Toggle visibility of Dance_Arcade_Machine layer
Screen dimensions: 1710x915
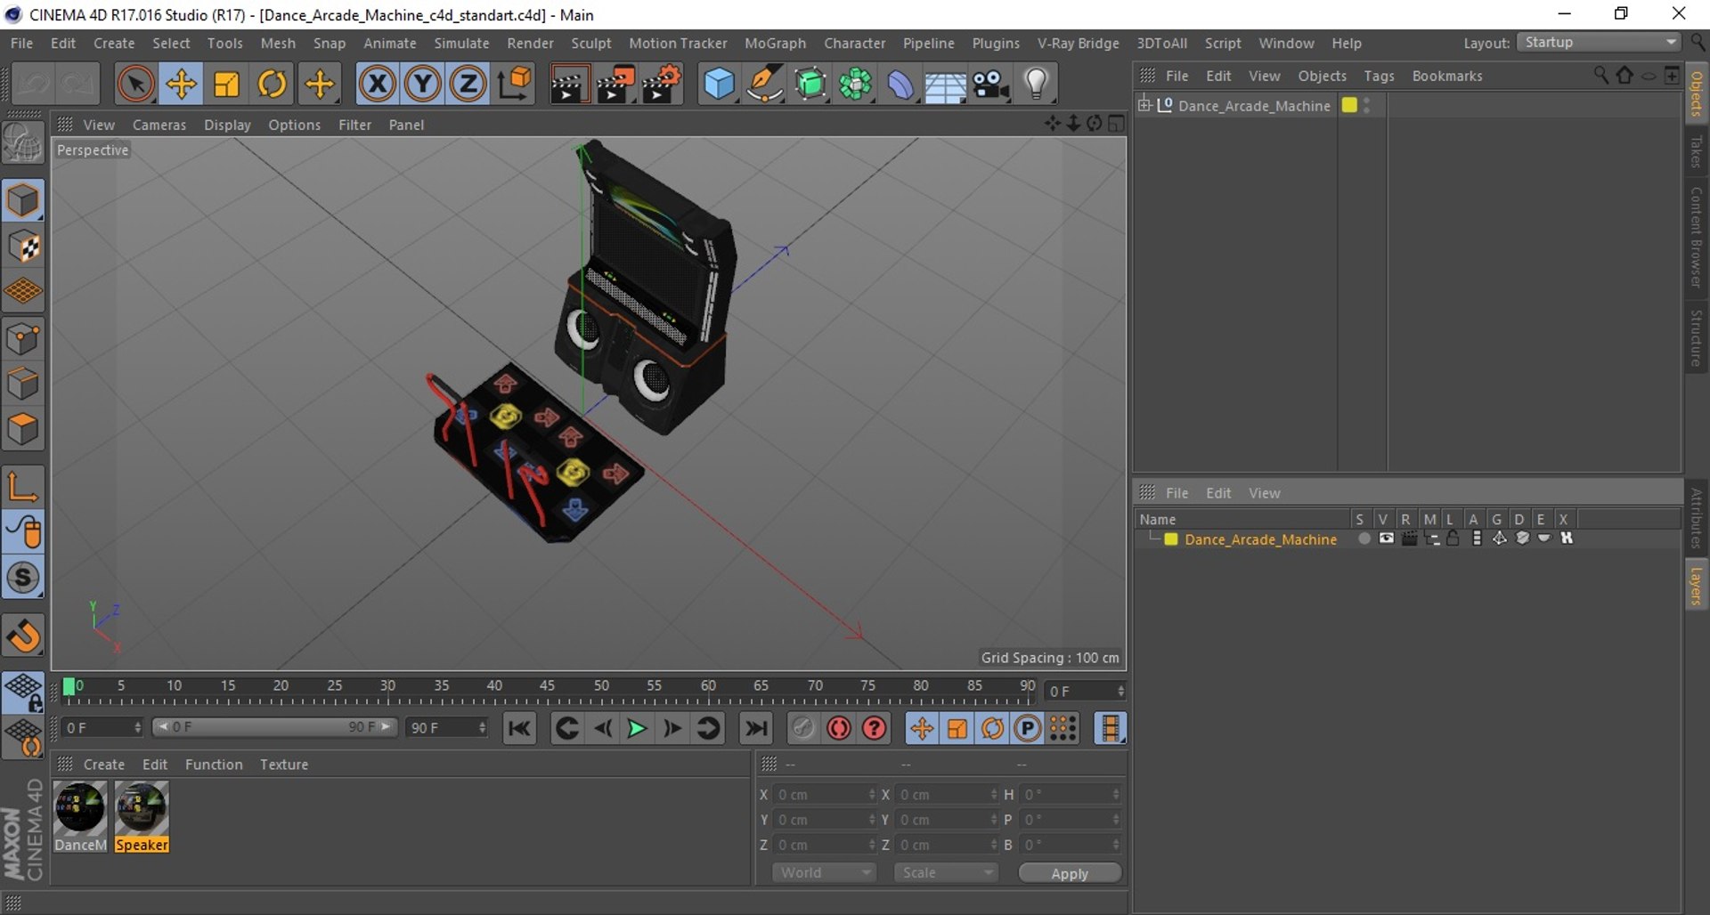[1386, 538]
